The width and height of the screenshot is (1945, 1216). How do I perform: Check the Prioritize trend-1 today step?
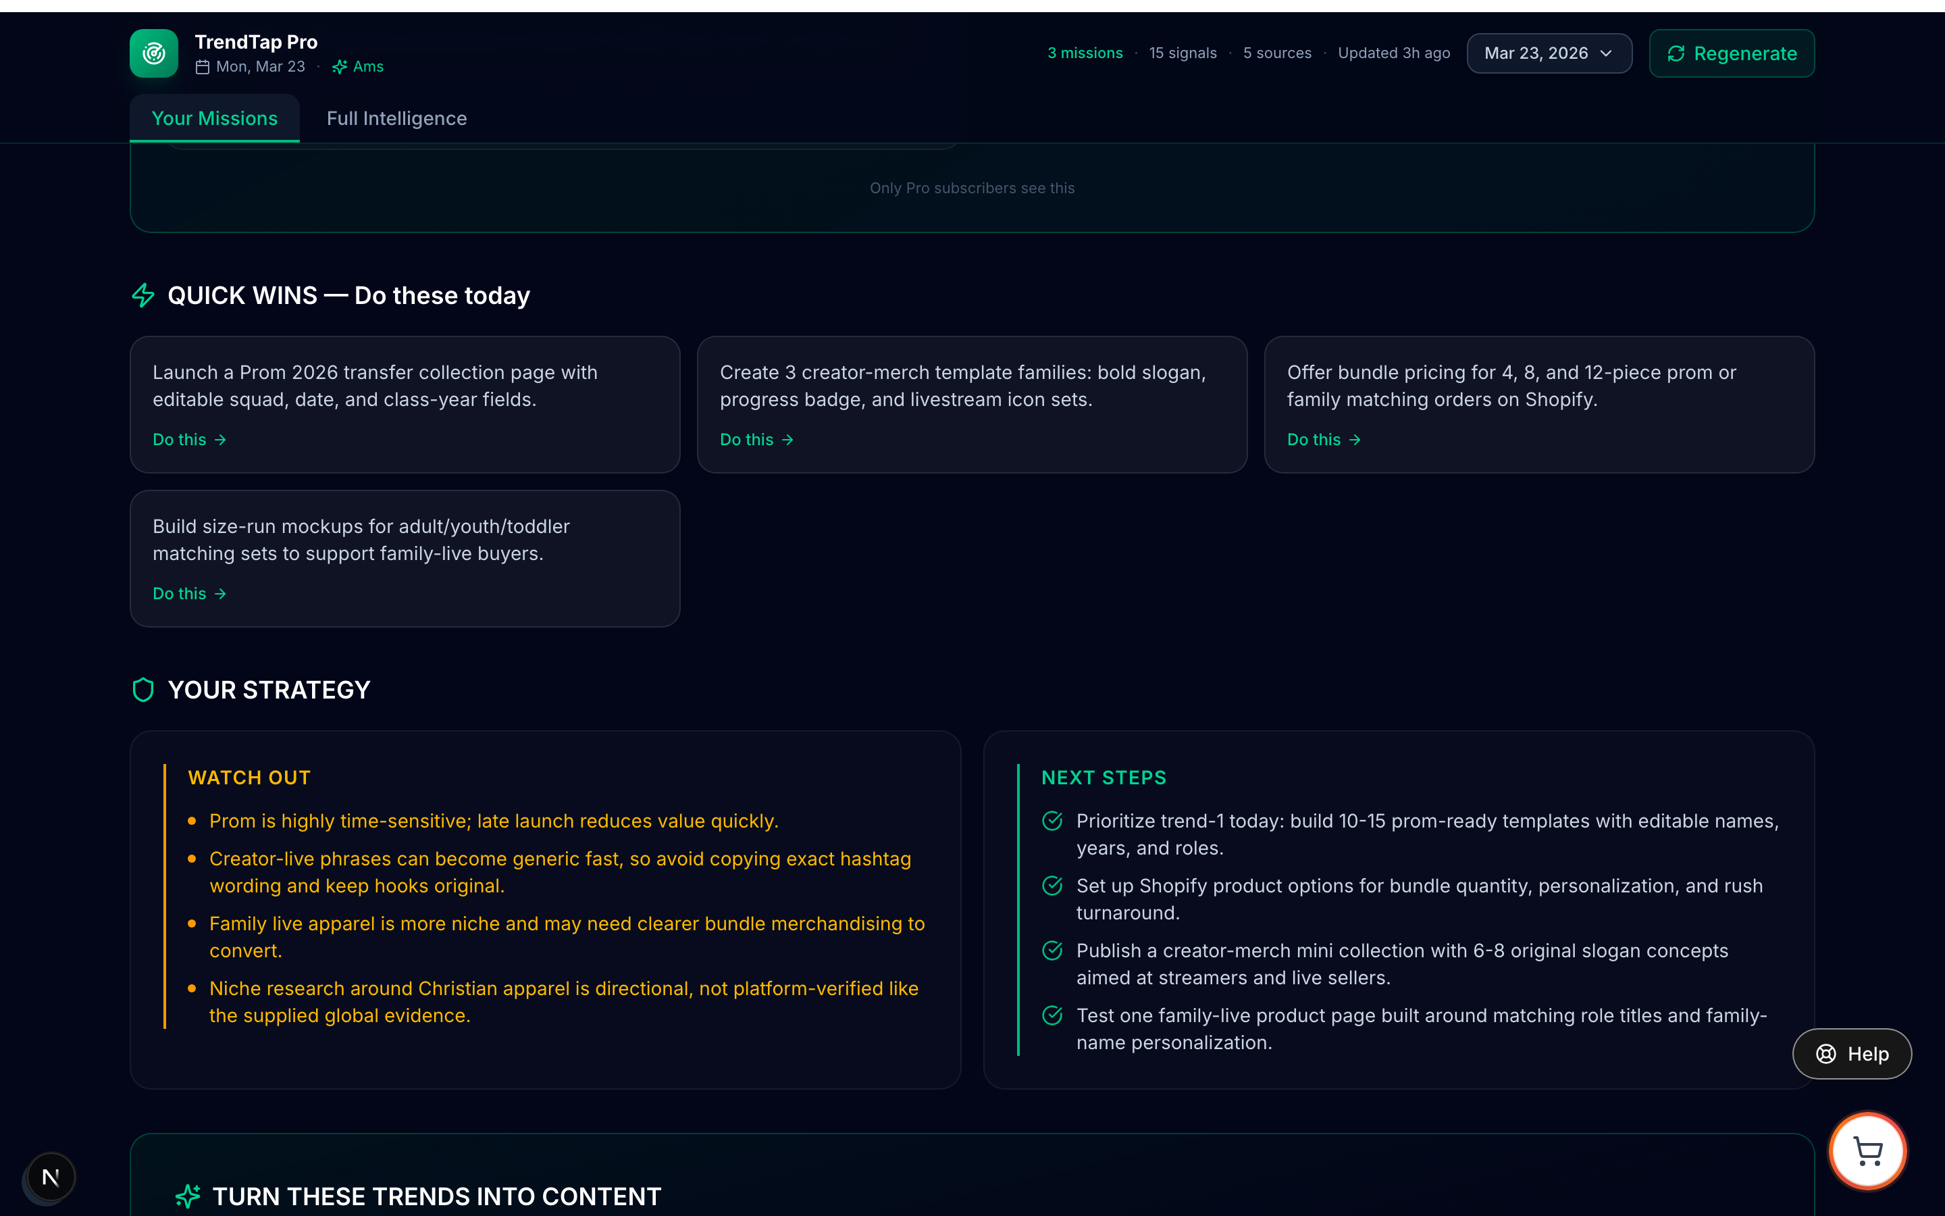tap(1052, 821)
